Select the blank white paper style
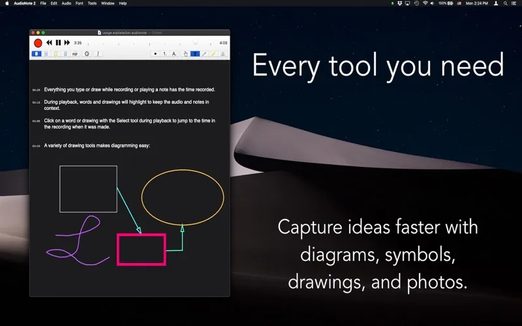This screenshot has height=326, width=522. (37, 53)
